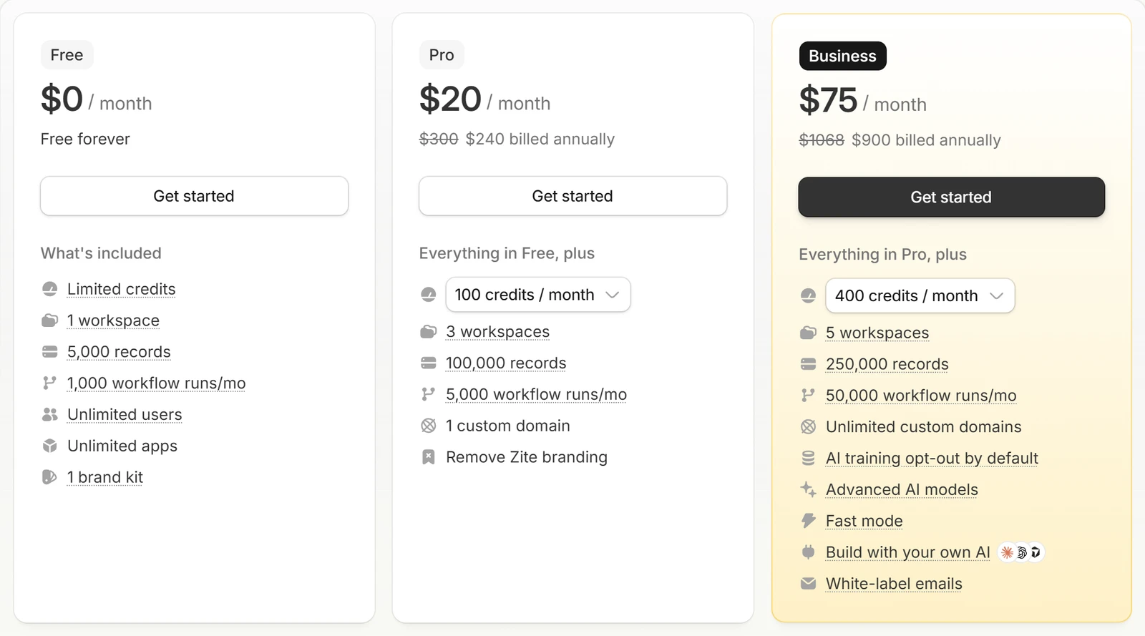1145x636 pixels.
Task: Click the plug icon beside Build with your own AI
Action: click(x=808, y=552)
